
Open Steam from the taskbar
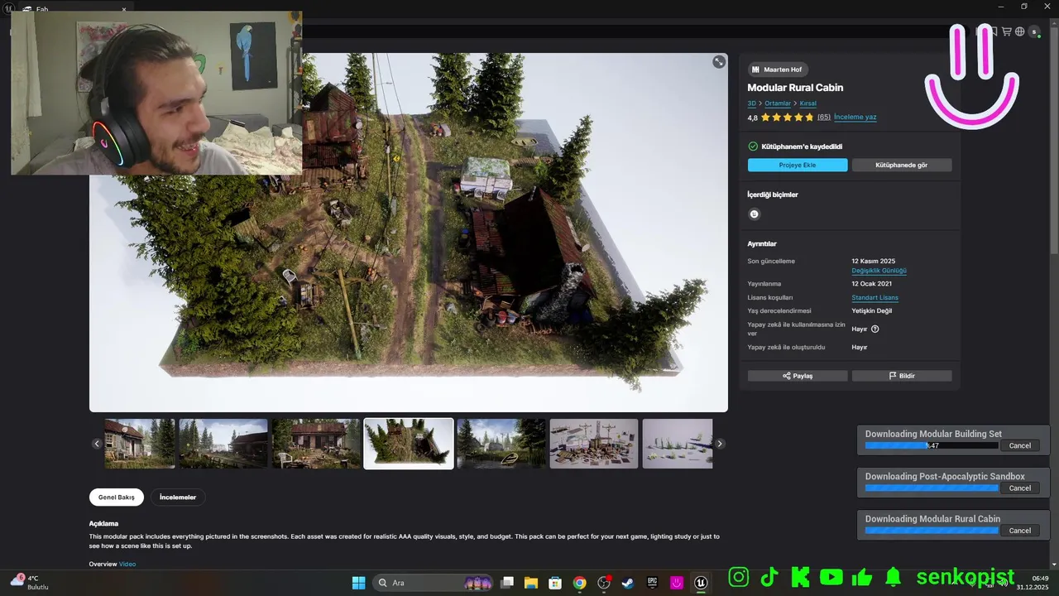tap(628, 583)
